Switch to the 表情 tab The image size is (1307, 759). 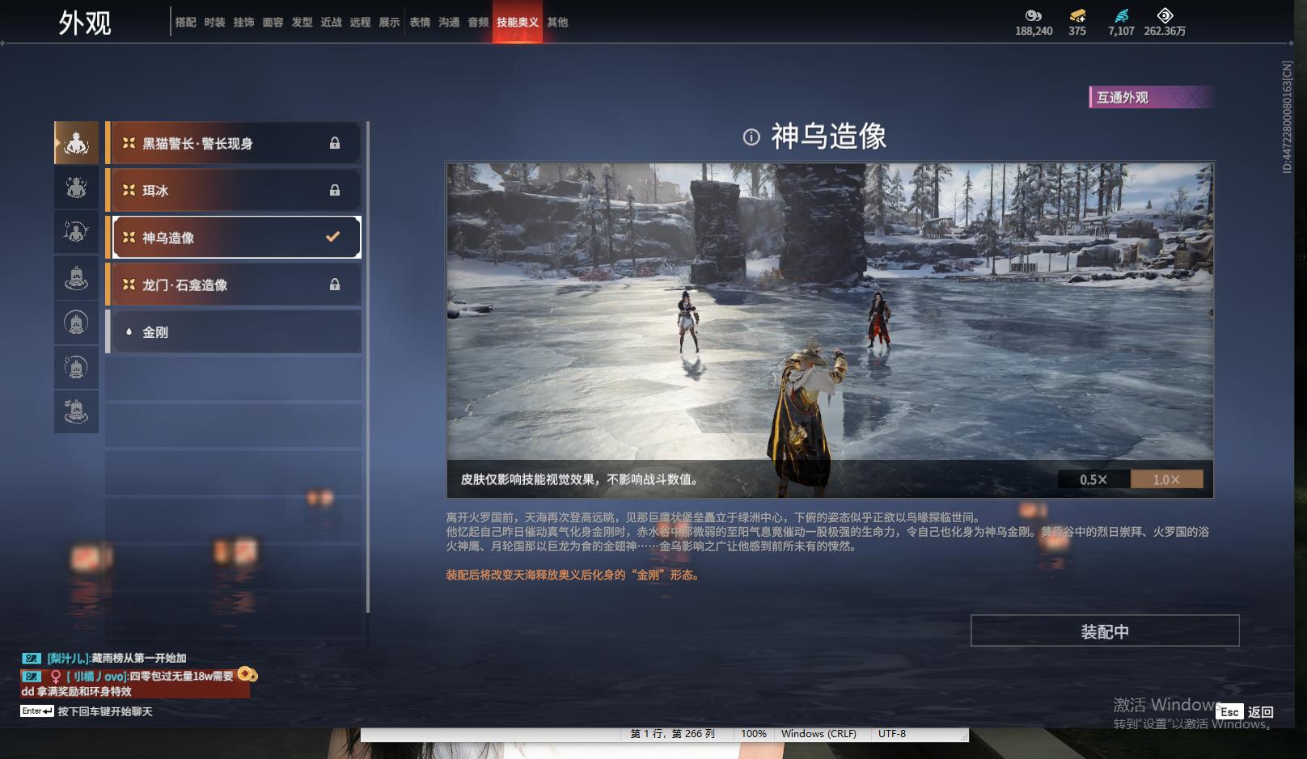pos(420,22)
